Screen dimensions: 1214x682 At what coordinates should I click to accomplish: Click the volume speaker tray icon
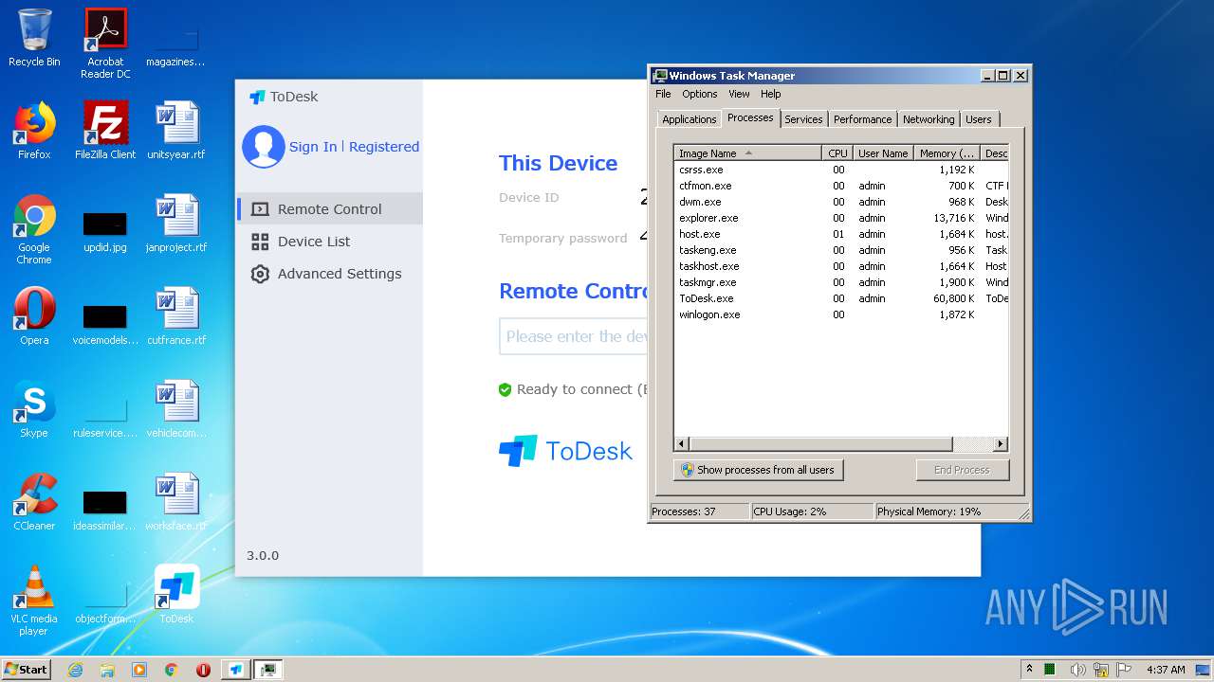pos(1078,670)
